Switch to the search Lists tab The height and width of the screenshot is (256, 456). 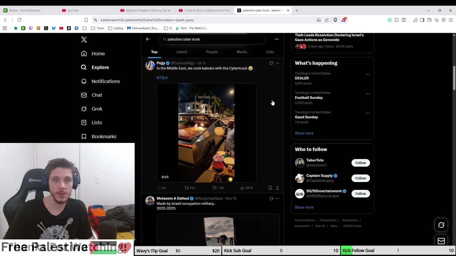coord(270,52)
